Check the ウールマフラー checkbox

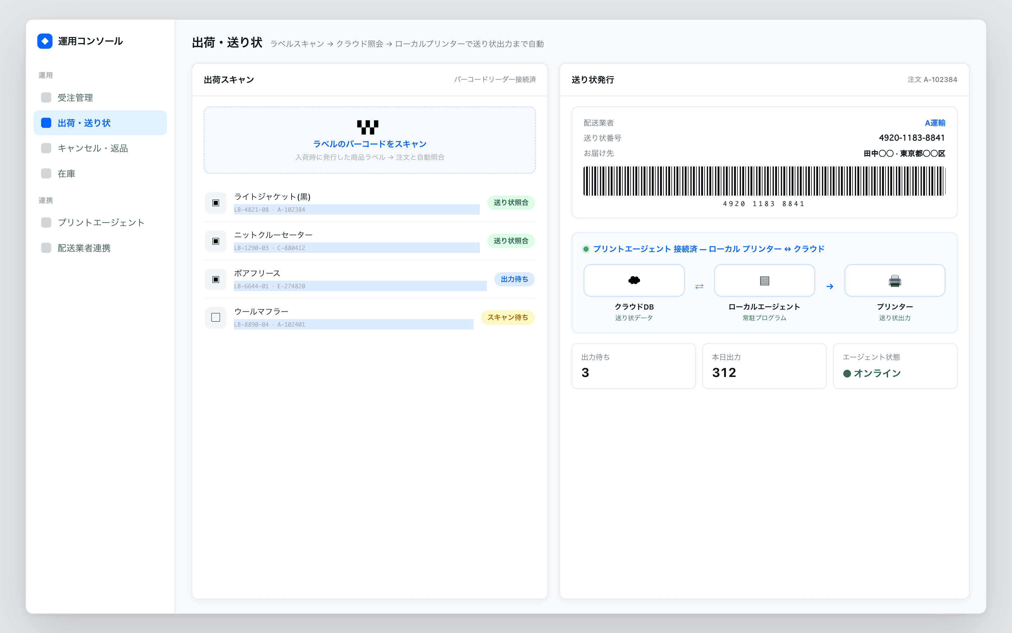pos(216,317)
